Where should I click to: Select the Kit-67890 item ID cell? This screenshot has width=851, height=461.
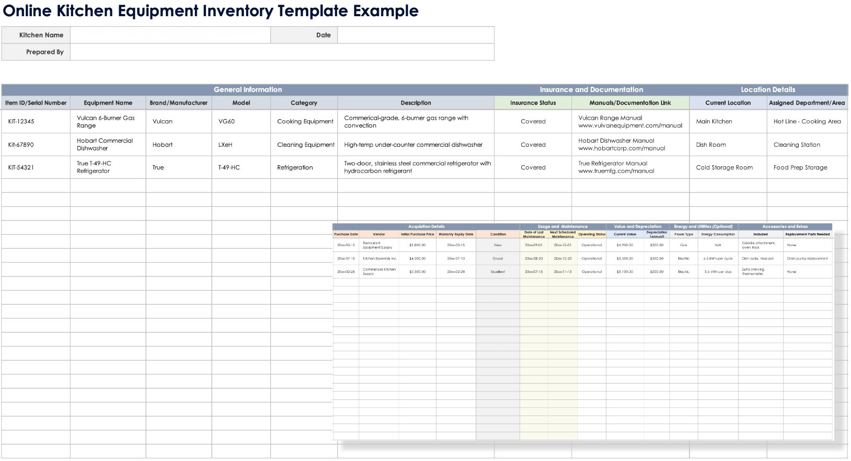[x=21, y=145]
